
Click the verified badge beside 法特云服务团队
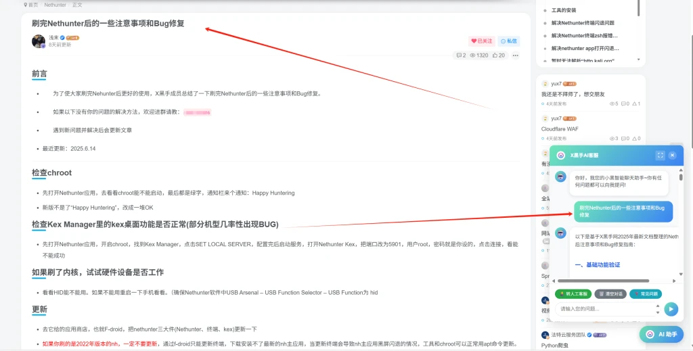coord(589,335)
